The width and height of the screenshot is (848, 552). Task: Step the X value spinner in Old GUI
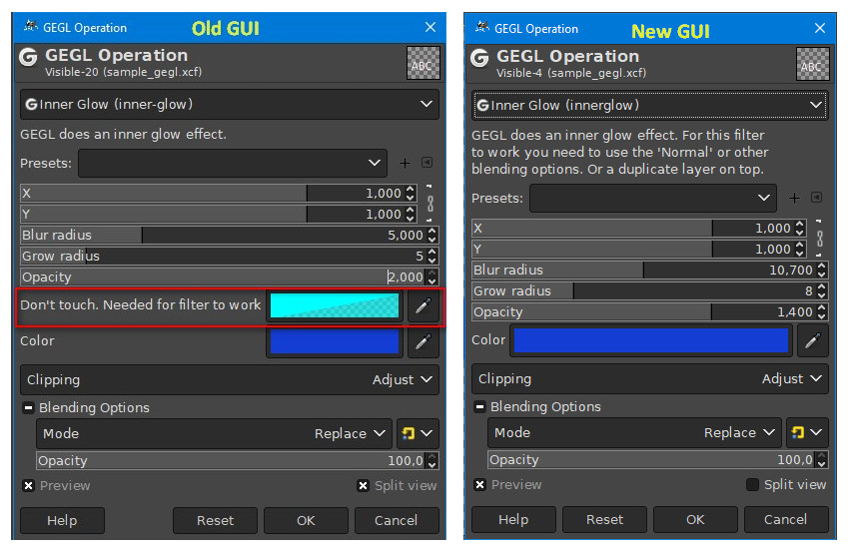coord(411,193)
